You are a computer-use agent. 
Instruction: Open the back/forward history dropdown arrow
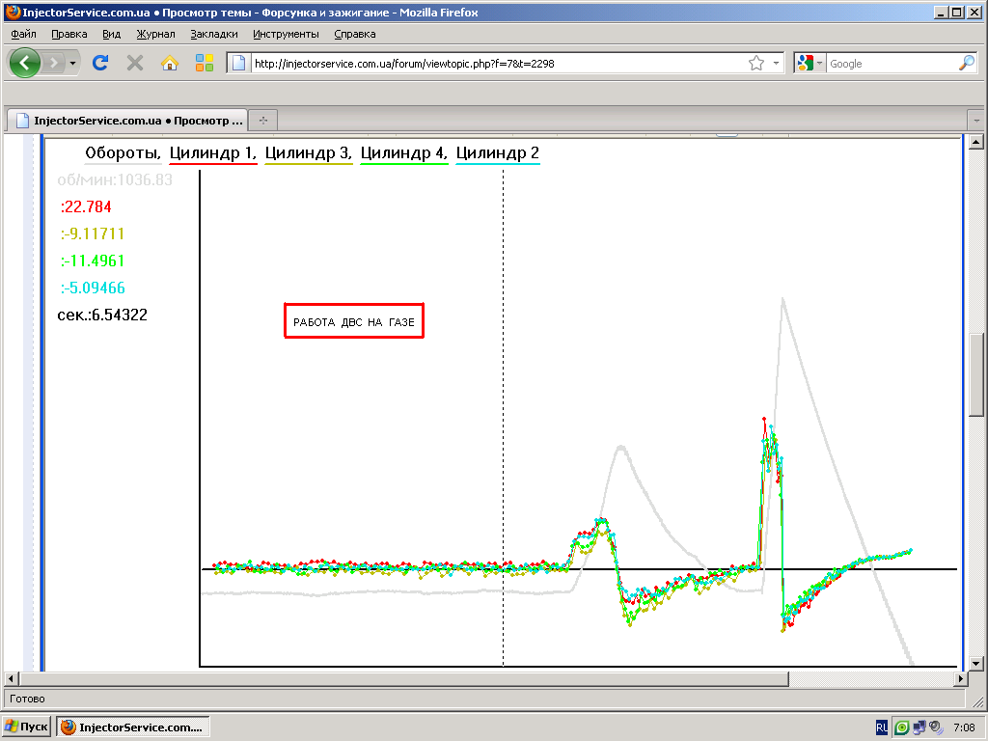(72, 63)
